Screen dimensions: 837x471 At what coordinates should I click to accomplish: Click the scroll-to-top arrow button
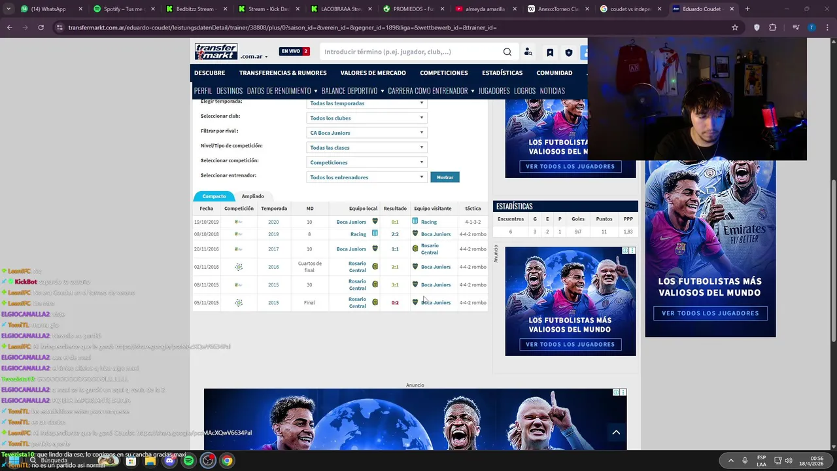tap(616, 432)
